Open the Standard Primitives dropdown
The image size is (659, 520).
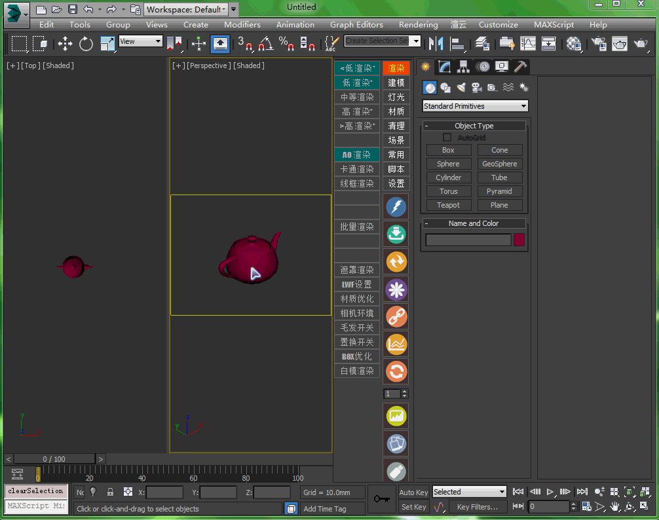coord(476,106)
